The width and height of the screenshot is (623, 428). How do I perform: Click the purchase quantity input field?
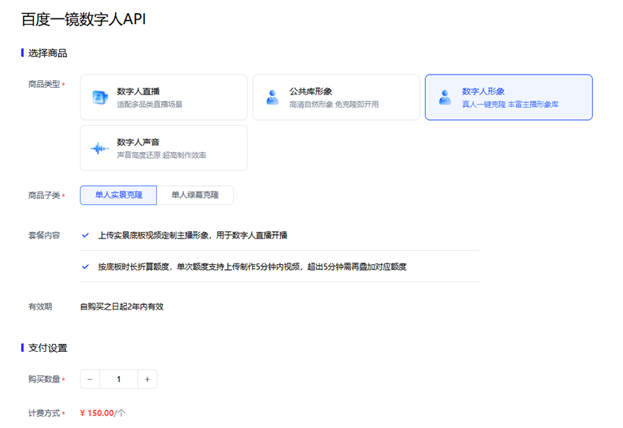click(x=119, y=379)
